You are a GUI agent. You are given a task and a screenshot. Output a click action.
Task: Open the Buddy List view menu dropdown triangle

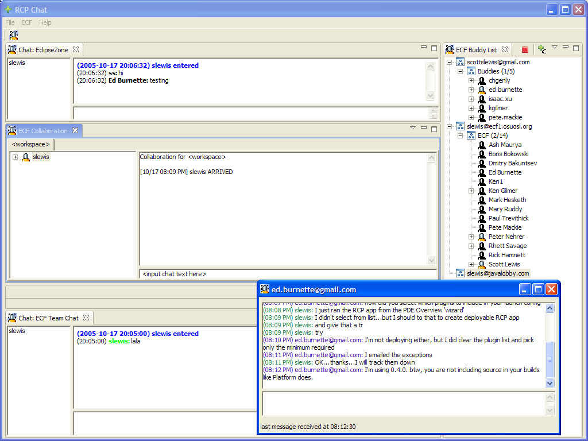pos(555,47)
